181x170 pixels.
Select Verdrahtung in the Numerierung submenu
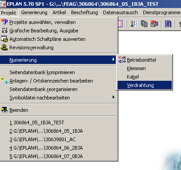point(145,85)
